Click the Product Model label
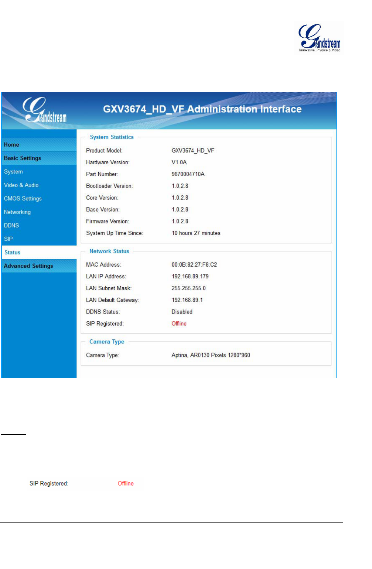Viewport: 372px width, 569px height. pos(104,151)
